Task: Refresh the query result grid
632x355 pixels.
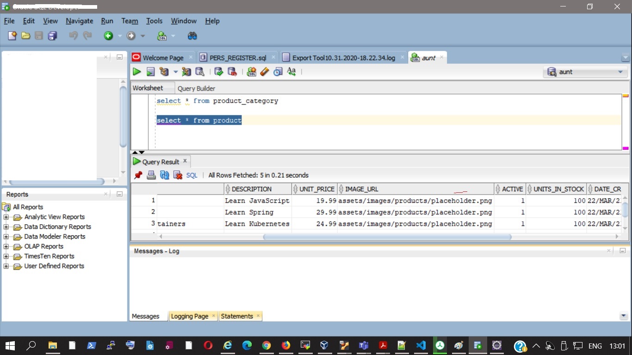Action: [164, 175]
